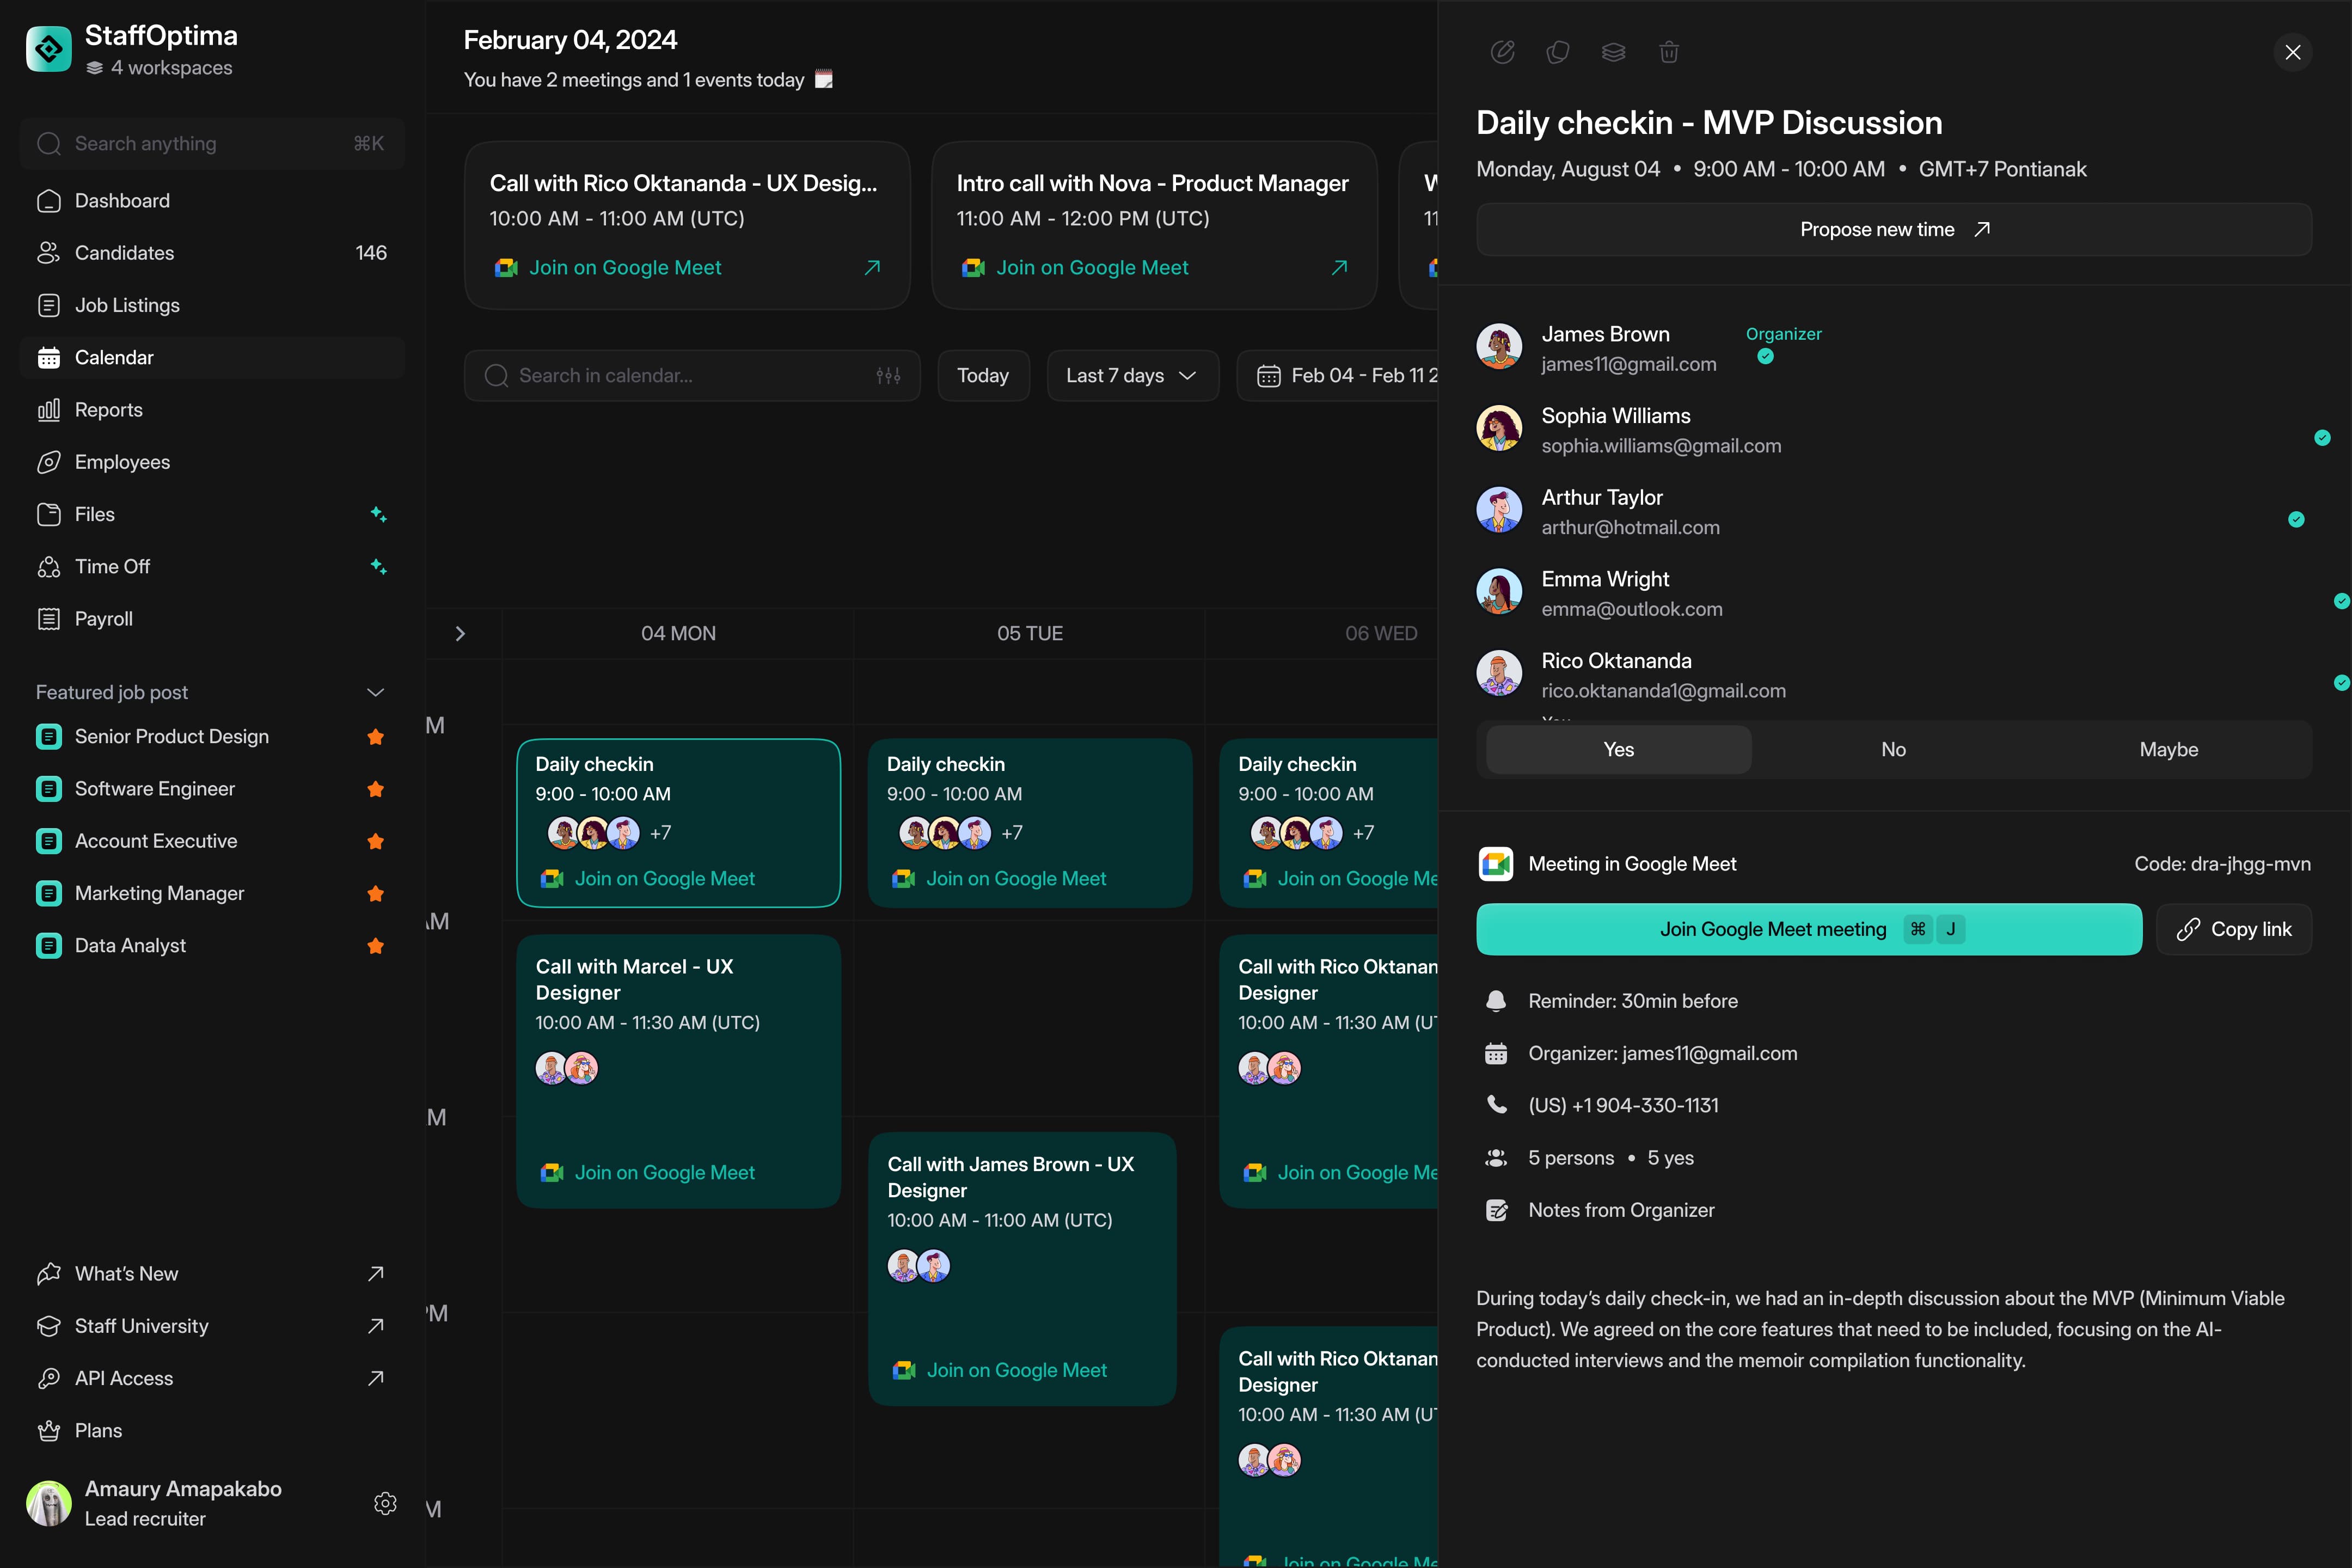Screen dimensions: 2352x1568
Task: Focus the Search in calendar field
Action: tap(692, 376)
